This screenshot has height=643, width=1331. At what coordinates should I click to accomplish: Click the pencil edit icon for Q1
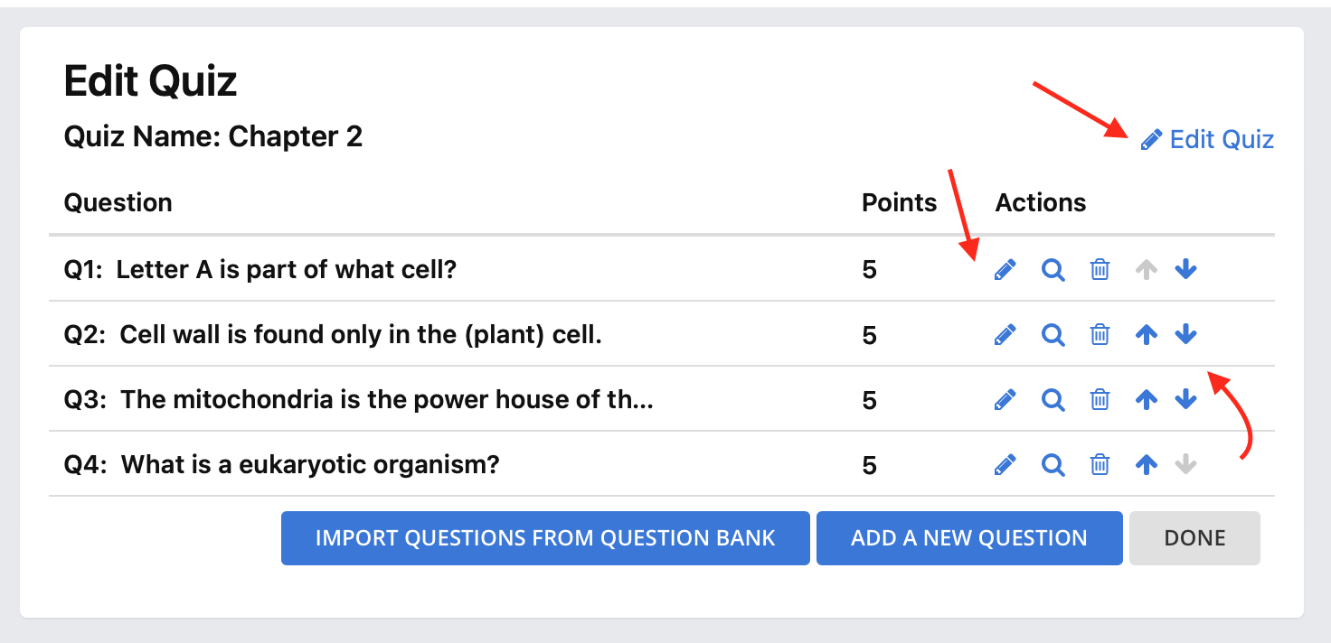1005,269
